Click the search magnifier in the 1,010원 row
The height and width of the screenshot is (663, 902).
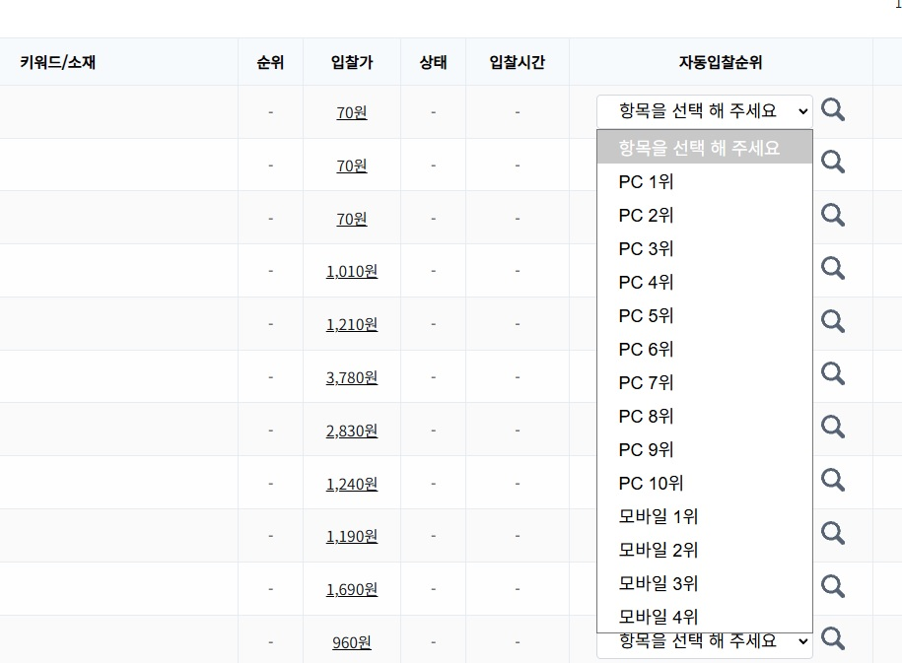833,268
